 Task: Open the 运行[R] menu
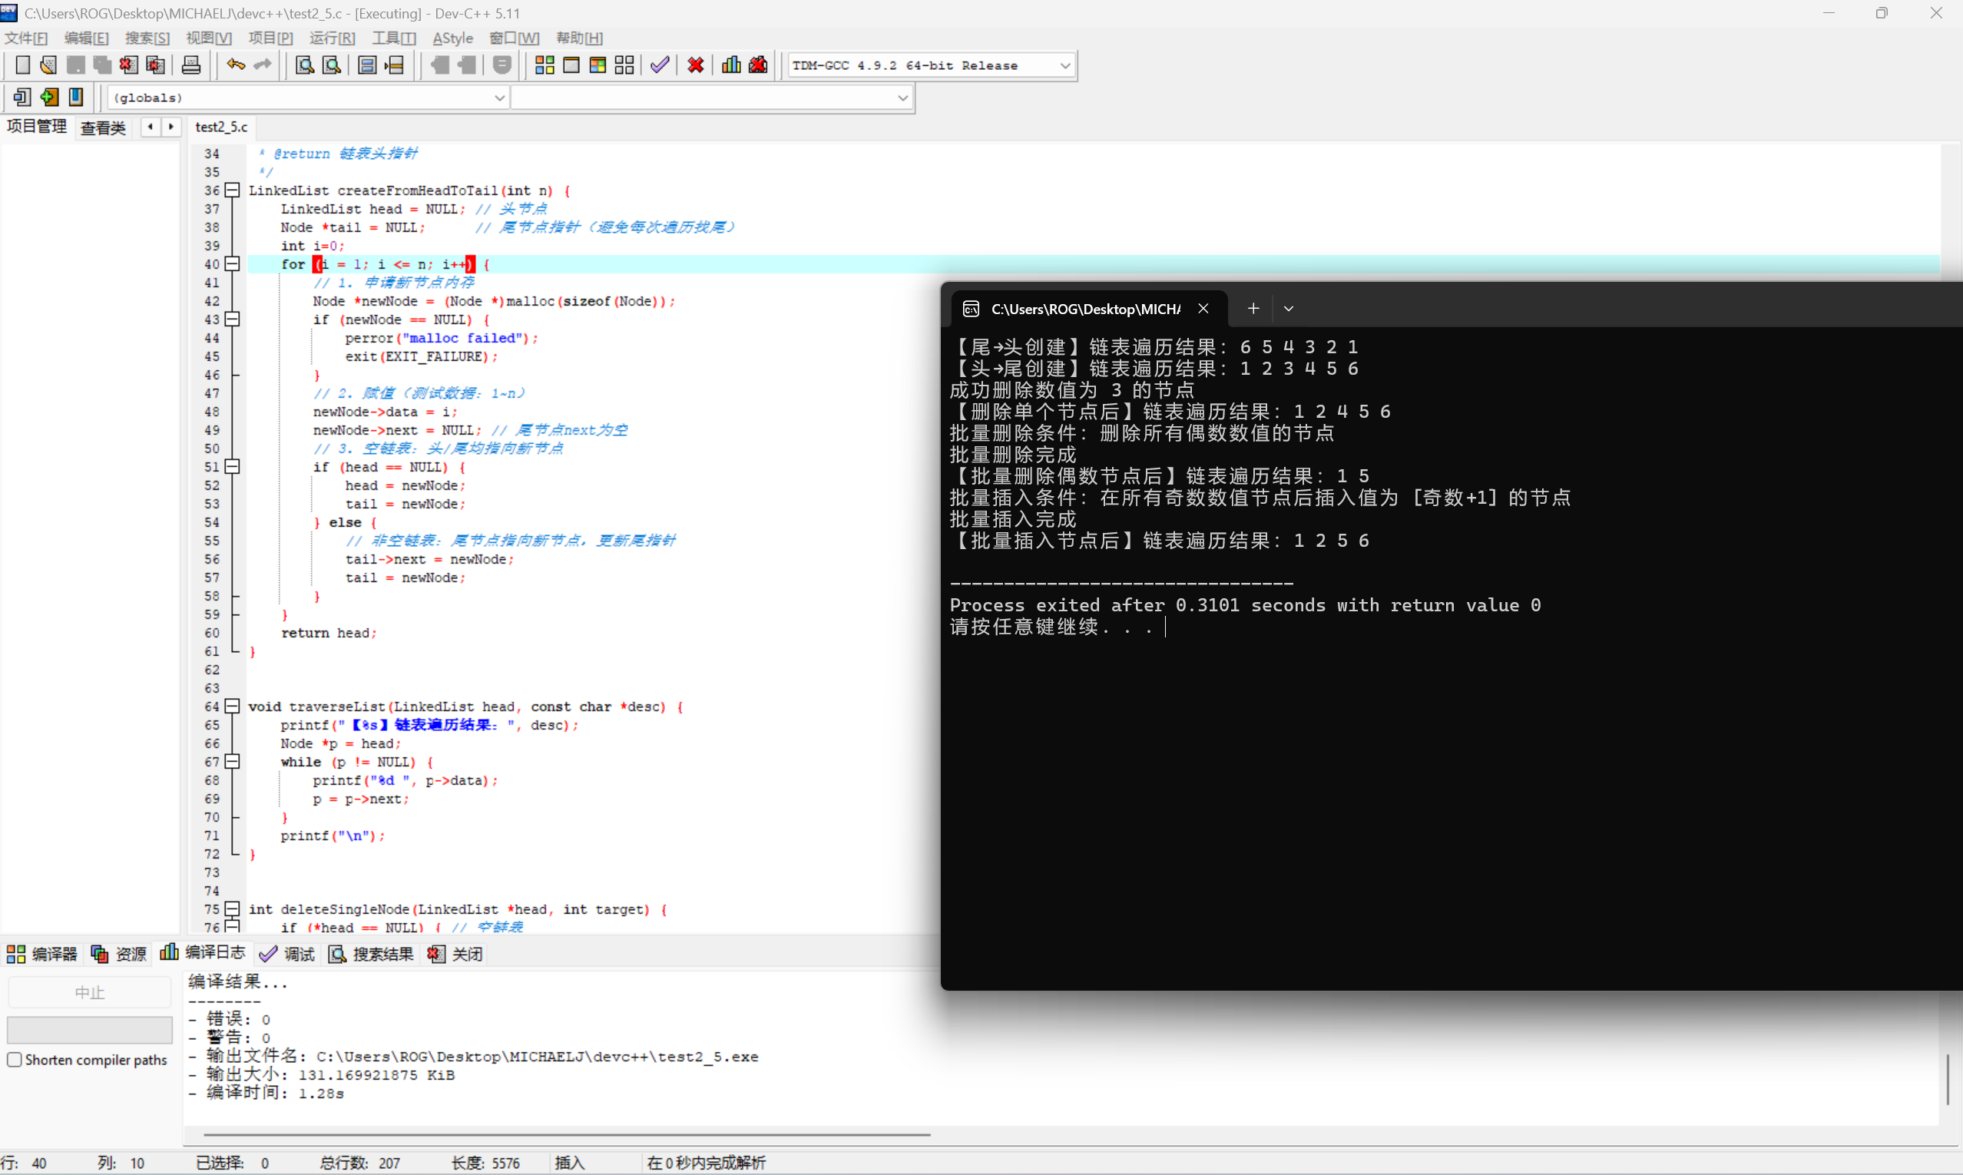click(332, 38)
